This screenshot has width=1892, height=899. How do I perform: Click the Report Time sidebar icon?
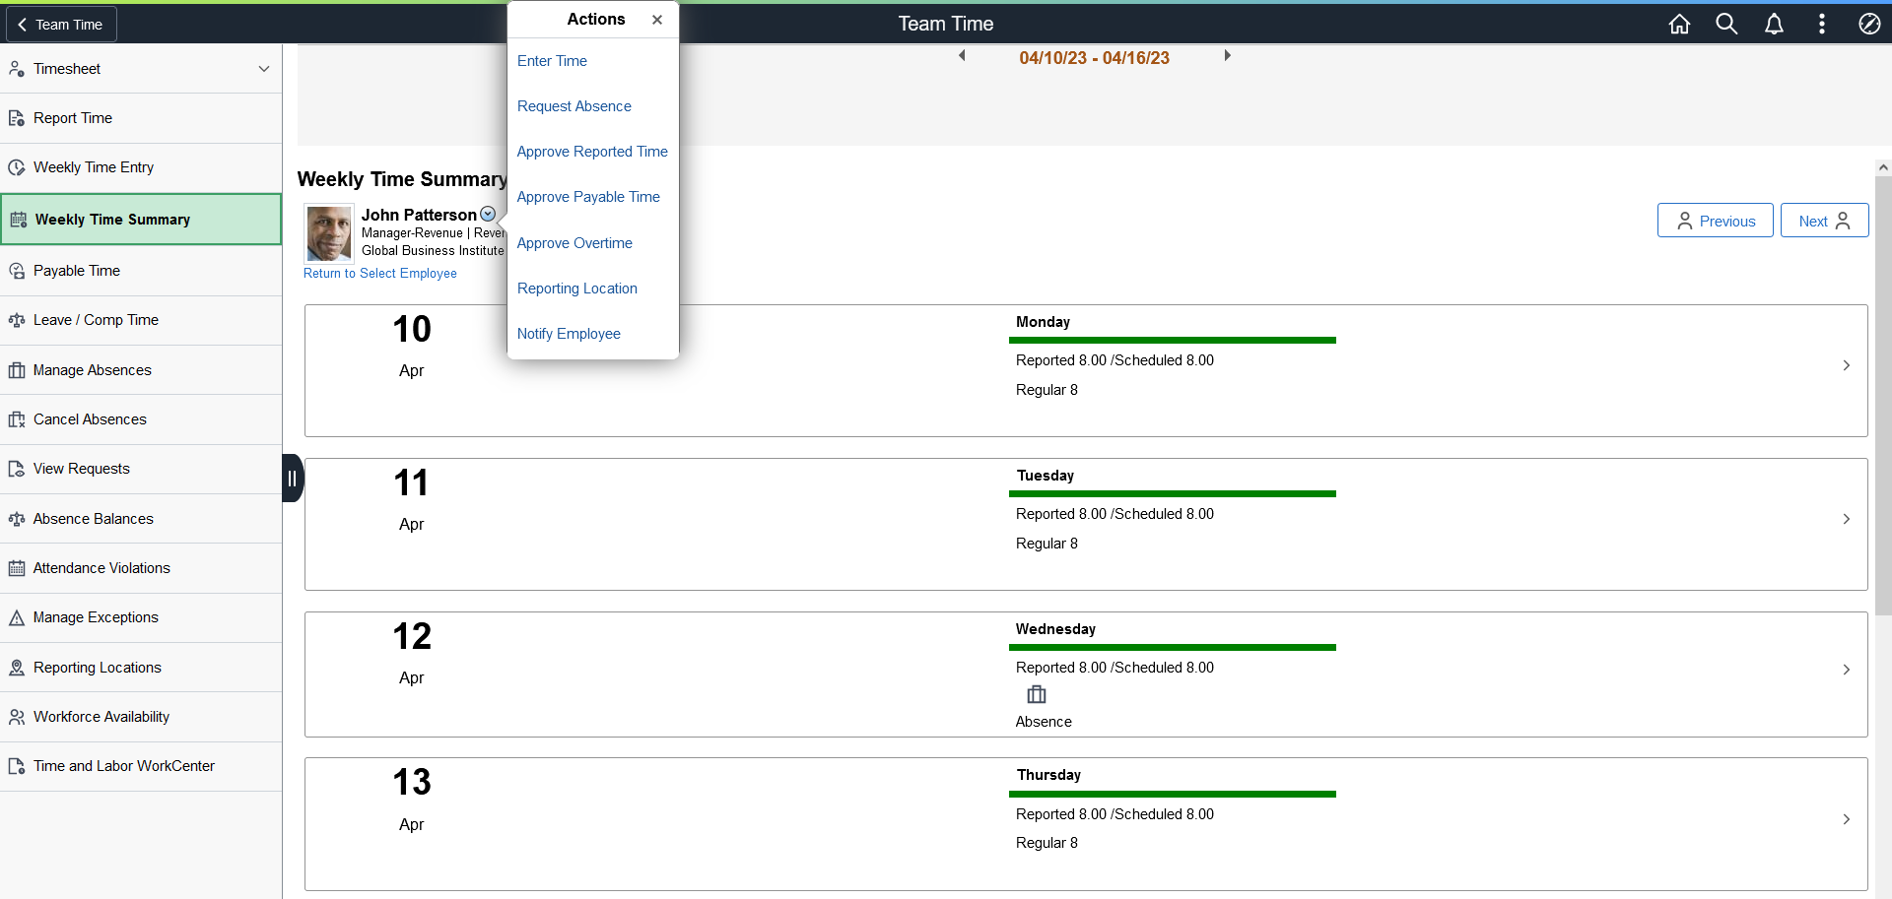tap(17, 118)
